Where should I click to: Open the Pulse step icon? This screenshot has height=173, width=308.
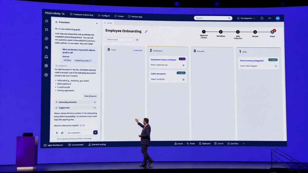tap(273, 32)
